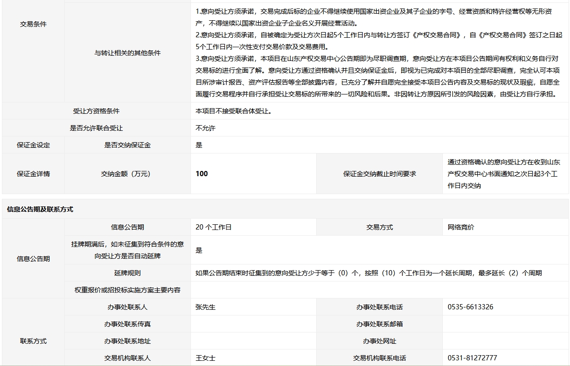Click the phone number '0531-81272777'
Screen dimensions: 570x366
[x=472, y=358]
